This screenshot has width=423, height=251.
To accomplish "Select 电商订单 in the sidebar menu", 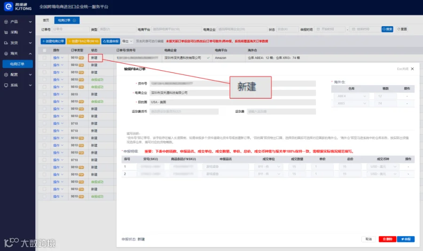I will tap(17, 64).
